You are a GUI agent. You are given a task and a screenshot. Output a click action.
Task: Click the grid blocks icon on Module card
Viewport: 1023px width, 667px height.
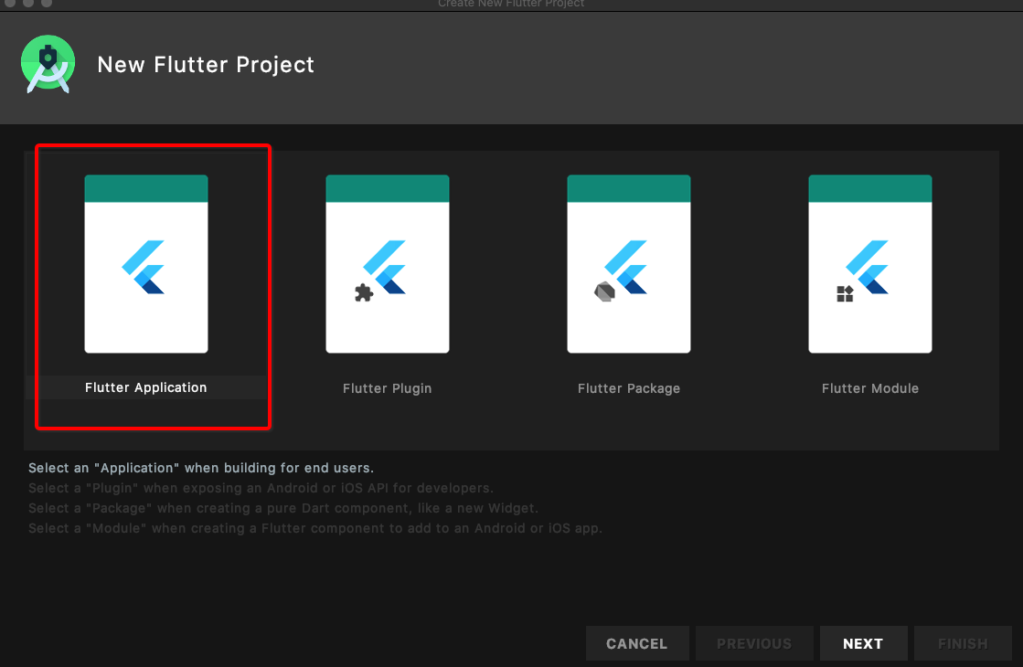(845, 293)
